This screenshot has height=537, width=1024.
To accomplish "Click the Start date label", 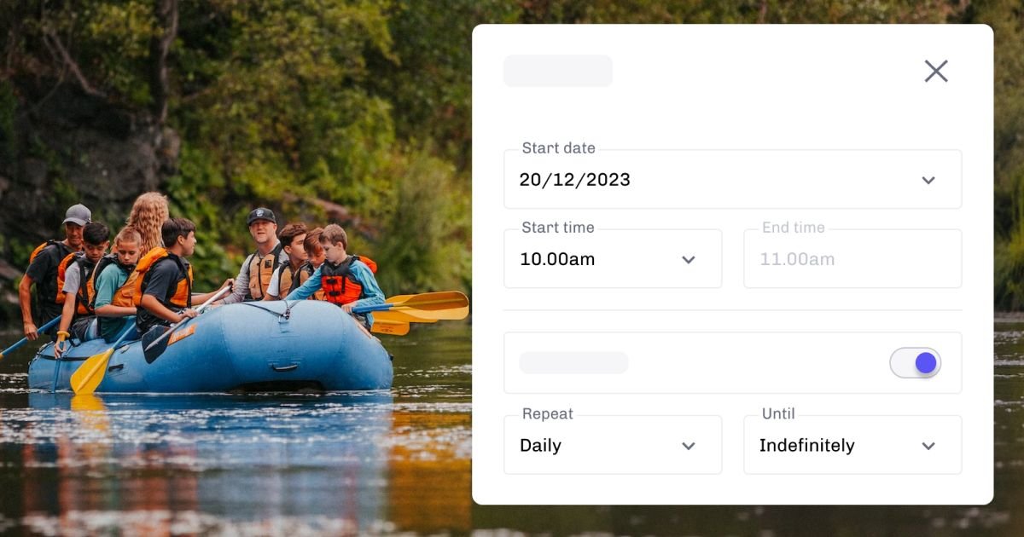I will click(558, 148).
